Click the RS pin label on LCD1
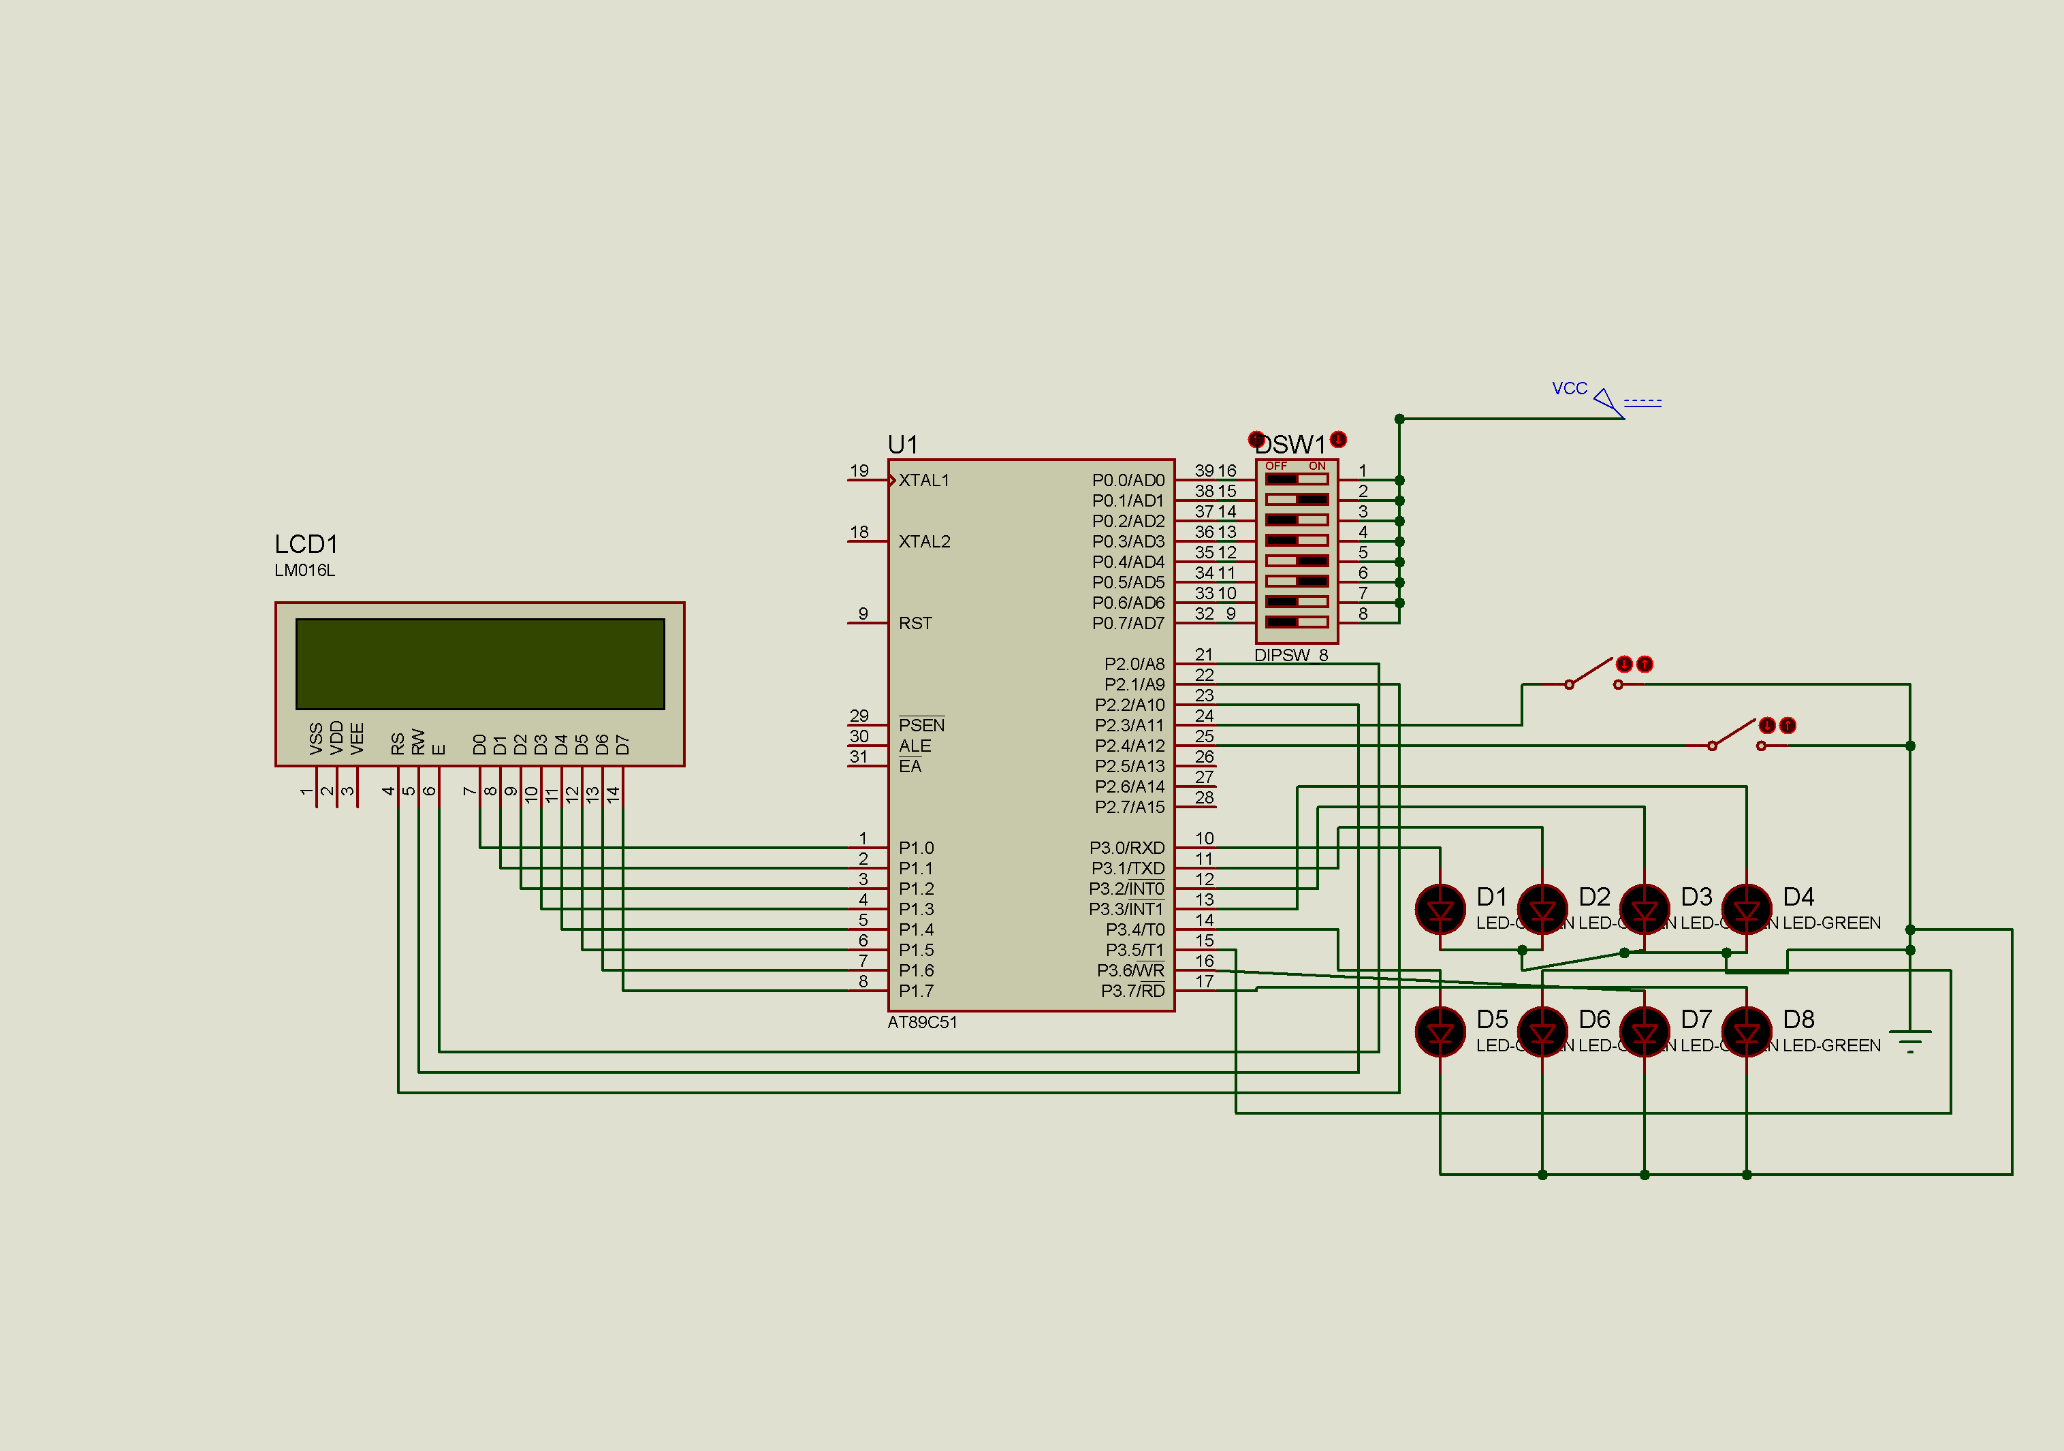Viewport: 2064px width, 1451px height. click(397, 744)
